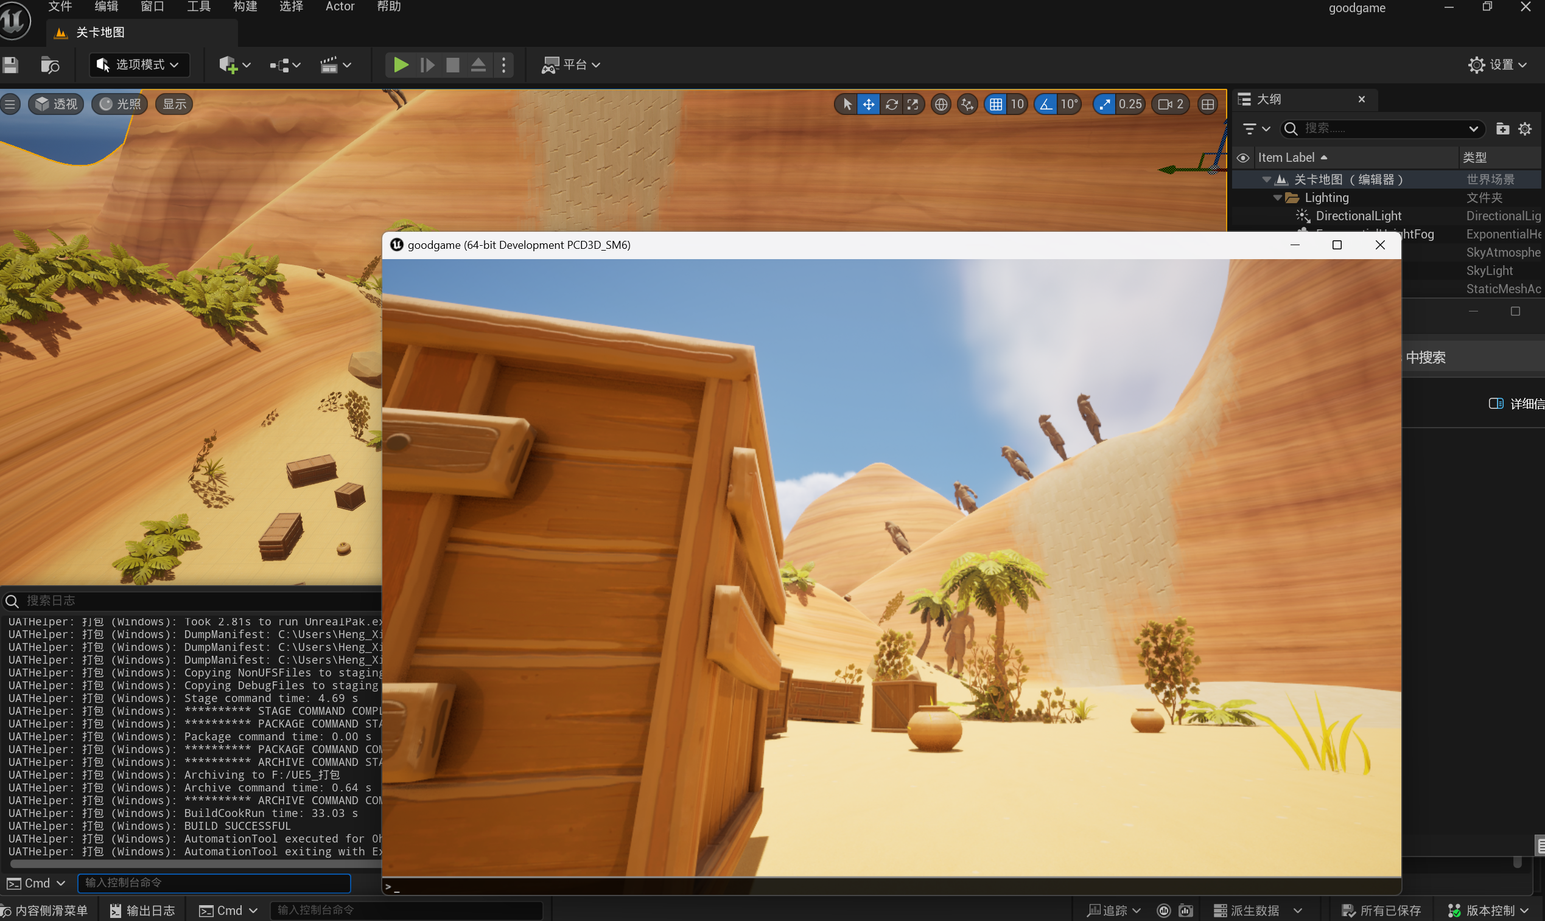Click the green Play button
Screen dimensions: 1545x921
coord(401,64)
